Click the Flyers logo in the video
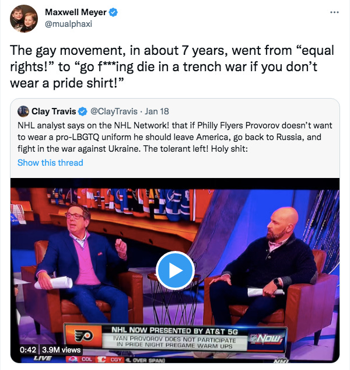This screenshot has width=350, height=370. coord(83,336)
